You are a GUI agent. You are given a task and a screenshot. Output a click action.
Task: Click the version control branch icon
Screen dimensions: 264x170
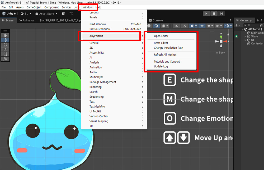click(71, 13)
